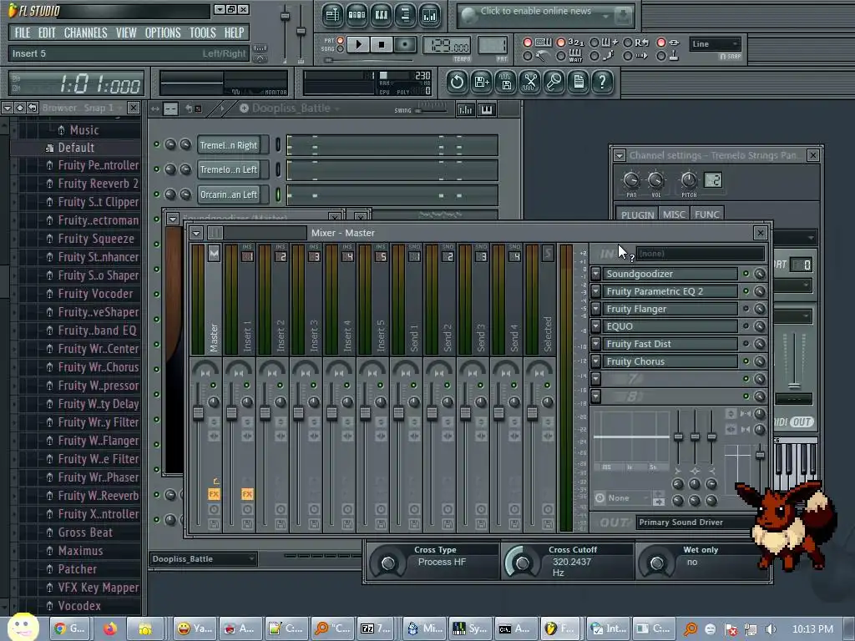Open the graph editor icon in step sequencer

(x=465, y=109)
